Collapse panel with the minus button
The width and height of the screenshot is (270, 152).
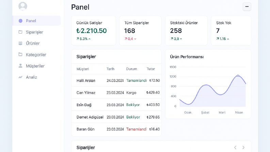click(247, 7)
